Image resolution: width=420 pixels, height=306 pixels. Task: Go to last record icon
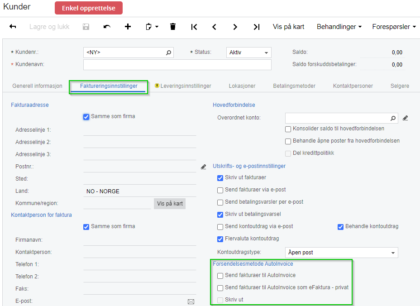(x=256, y=27)
